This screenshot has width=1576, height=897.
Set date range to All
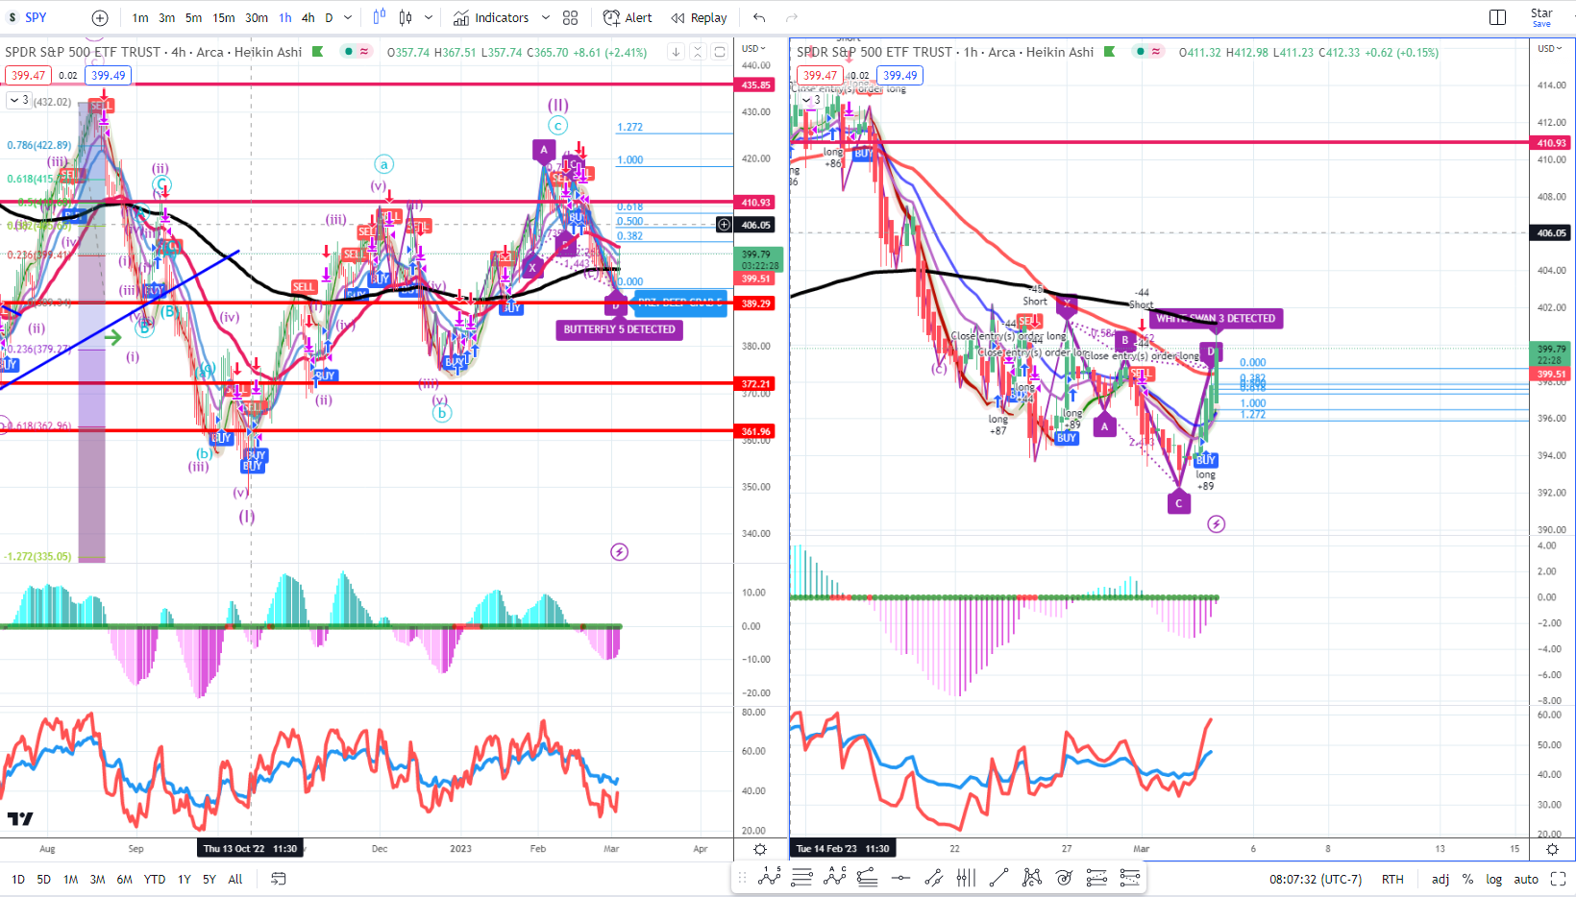235,879
